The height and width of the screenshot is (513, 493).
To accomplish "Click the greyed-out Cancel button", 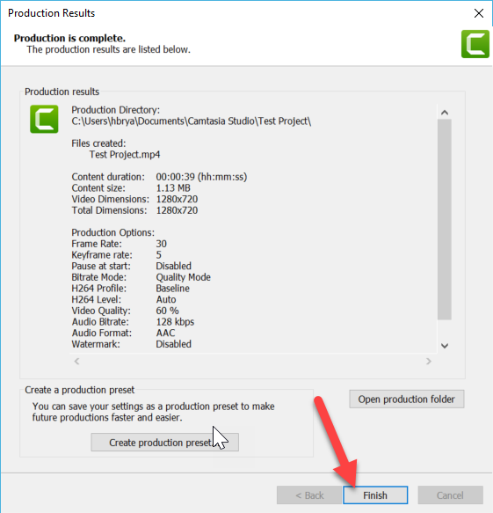I will click(450, 495).
